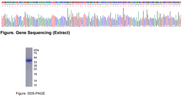Select the 33 kDa marker label
182x98 pixels.
[35, 62]
